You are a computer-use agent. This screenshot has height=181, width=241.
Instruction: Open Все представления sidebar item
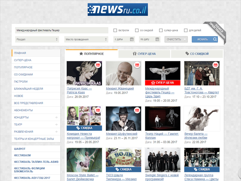pyautogui.click(x=36, y=103)
